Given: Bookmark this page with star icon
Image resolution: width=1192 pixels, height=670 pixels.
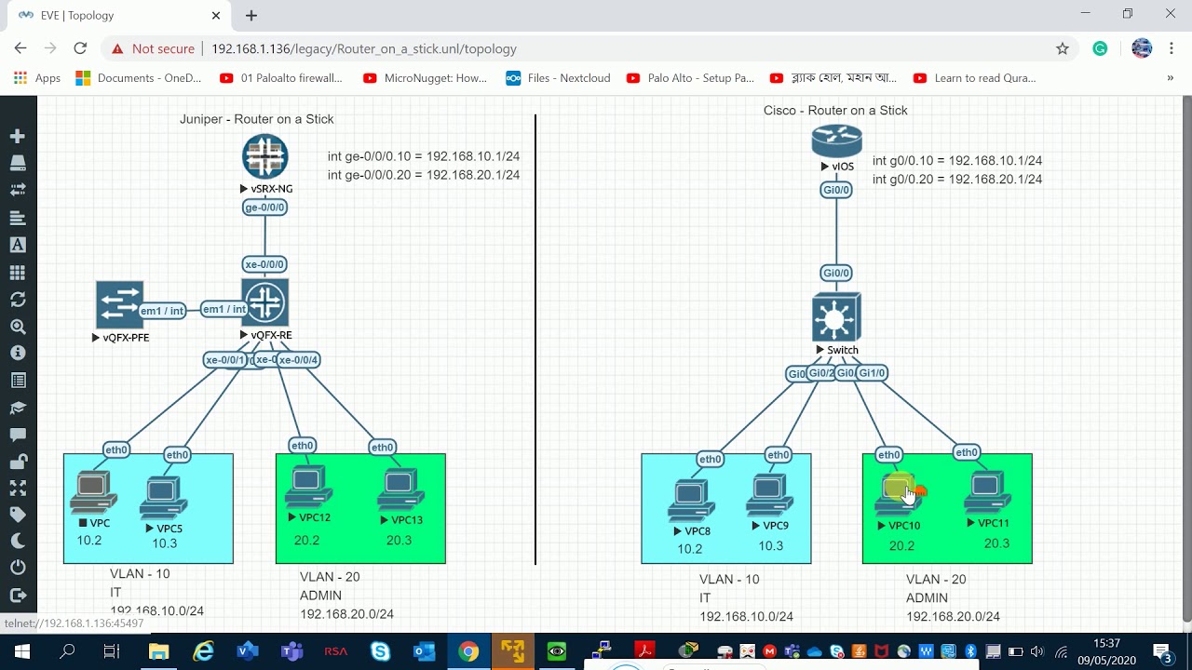Looking at the screenshot, I should pyautogui.click(x=1063, y=48).
